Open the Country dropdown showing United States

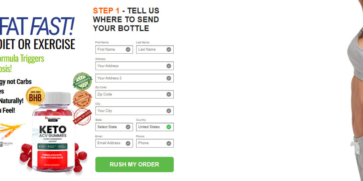(x=155, y=127)
